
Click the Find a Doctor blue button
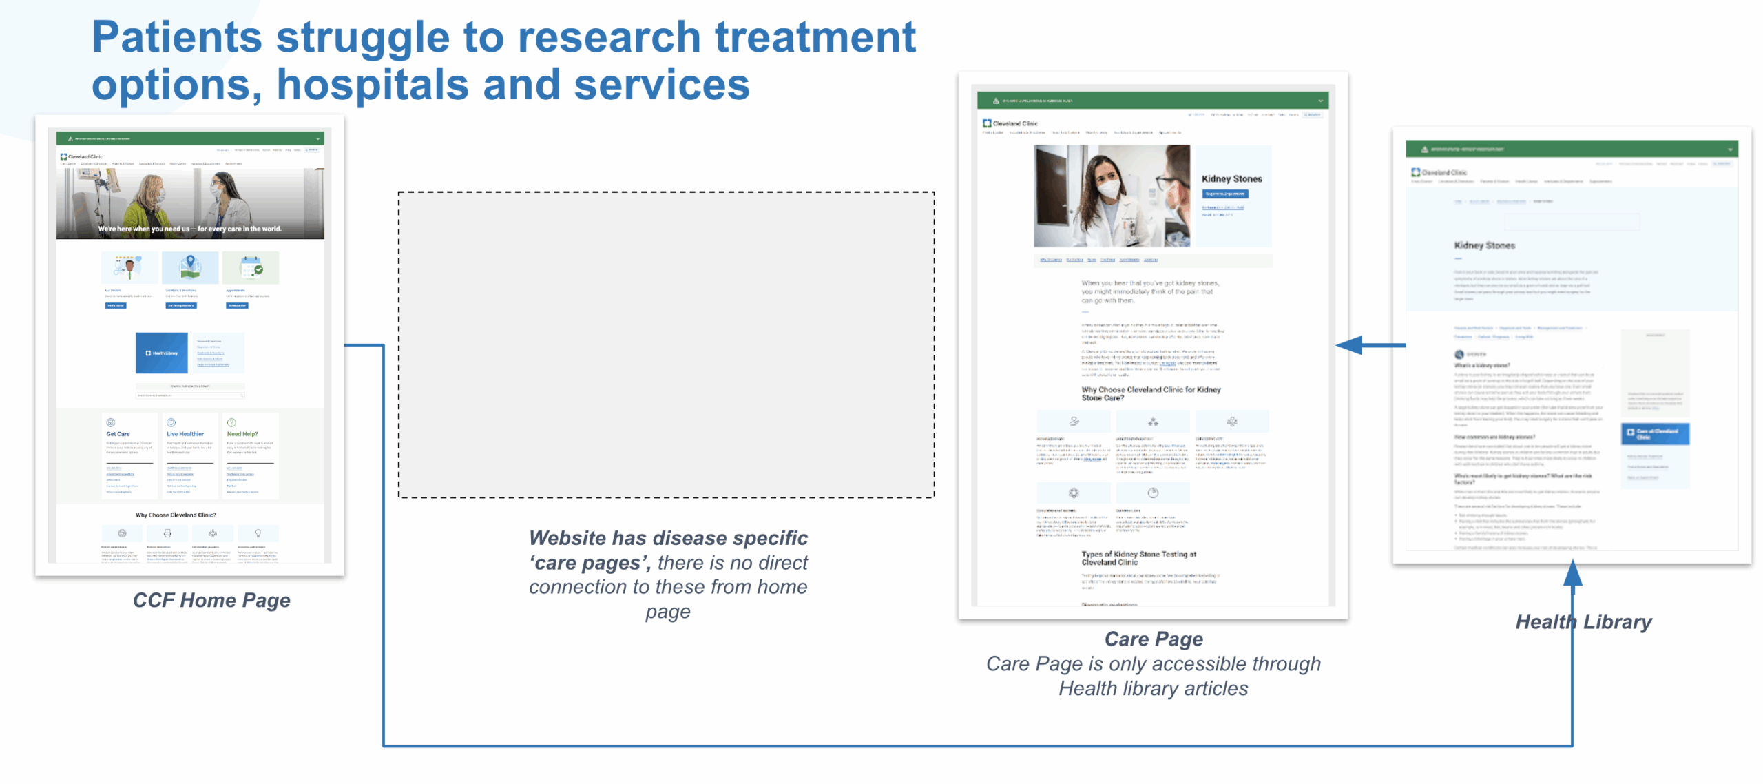tap(116, 305)
